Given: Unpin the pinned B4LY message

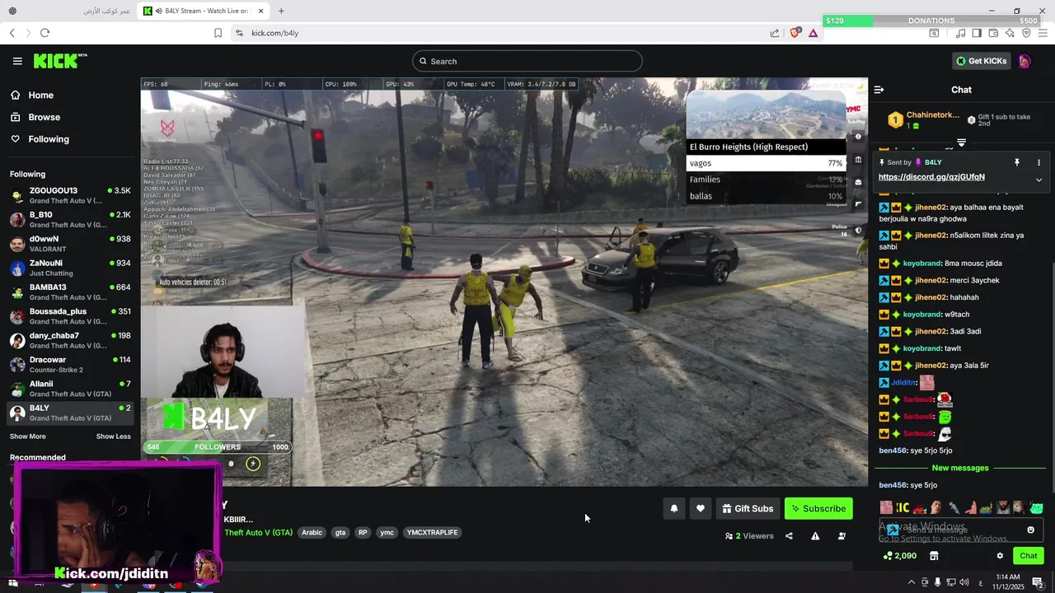Looking at the screenshot, I should click(x=1017, y=162).
